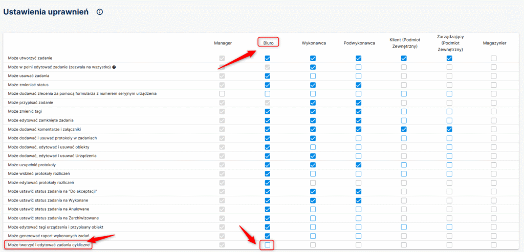Toggle Biuro checkbox for "generować raport wykonanych zadań"

(267, 236)
